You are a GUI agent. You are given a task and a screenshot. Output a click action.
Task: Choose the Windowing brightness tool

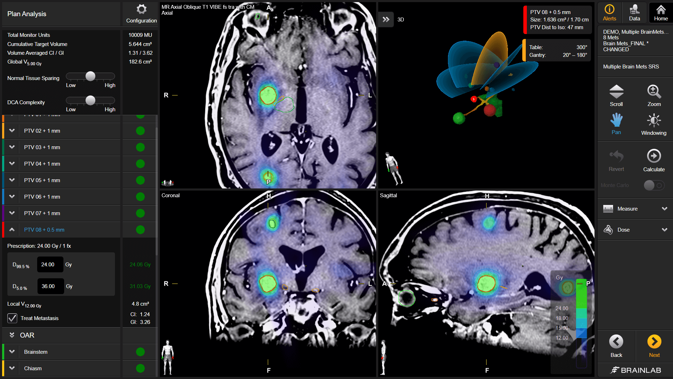(654, 120)
